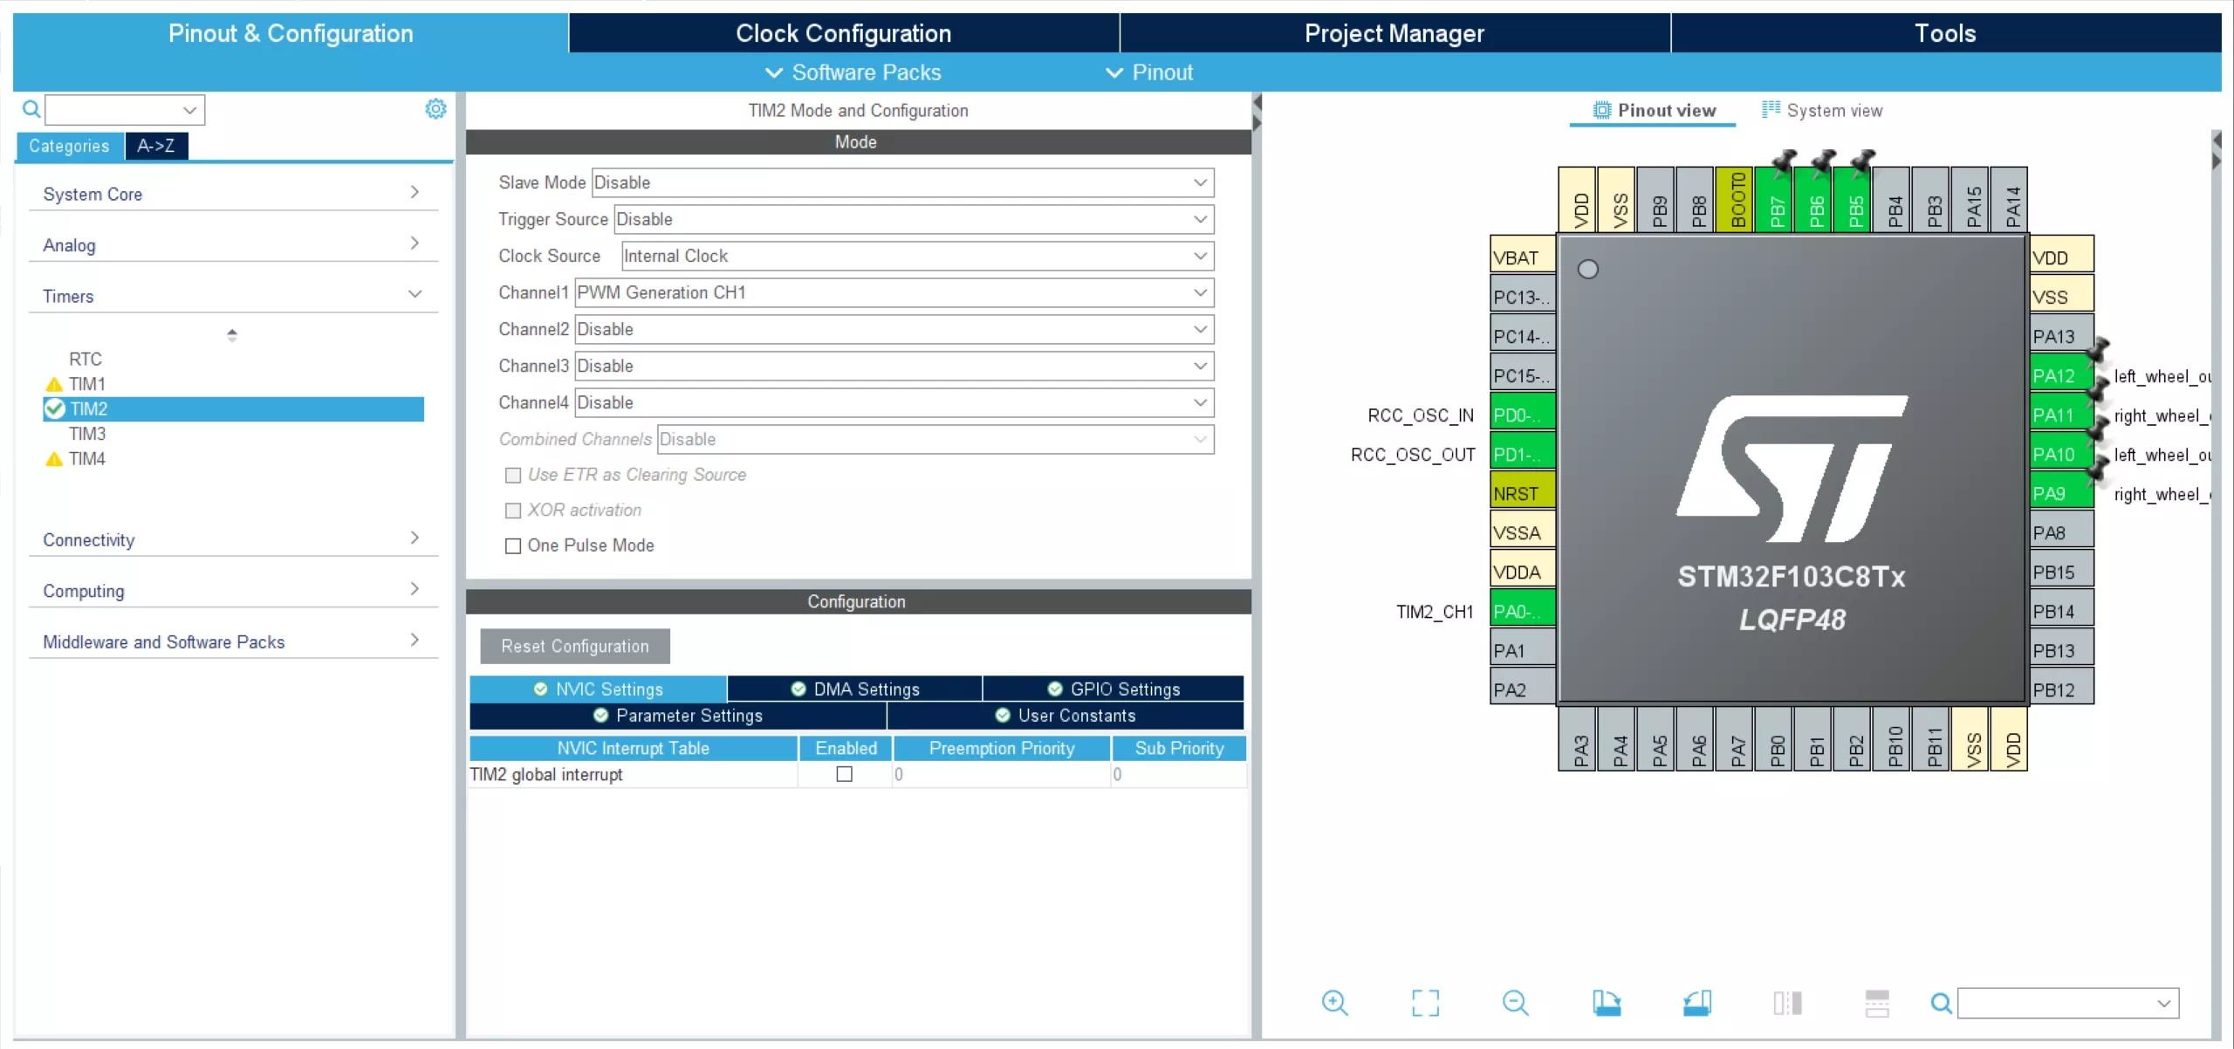The width and height of the screenshot is (2234, 1049).
Task: Click the zoom out magnifier icon
Action: point(1515,1003)
